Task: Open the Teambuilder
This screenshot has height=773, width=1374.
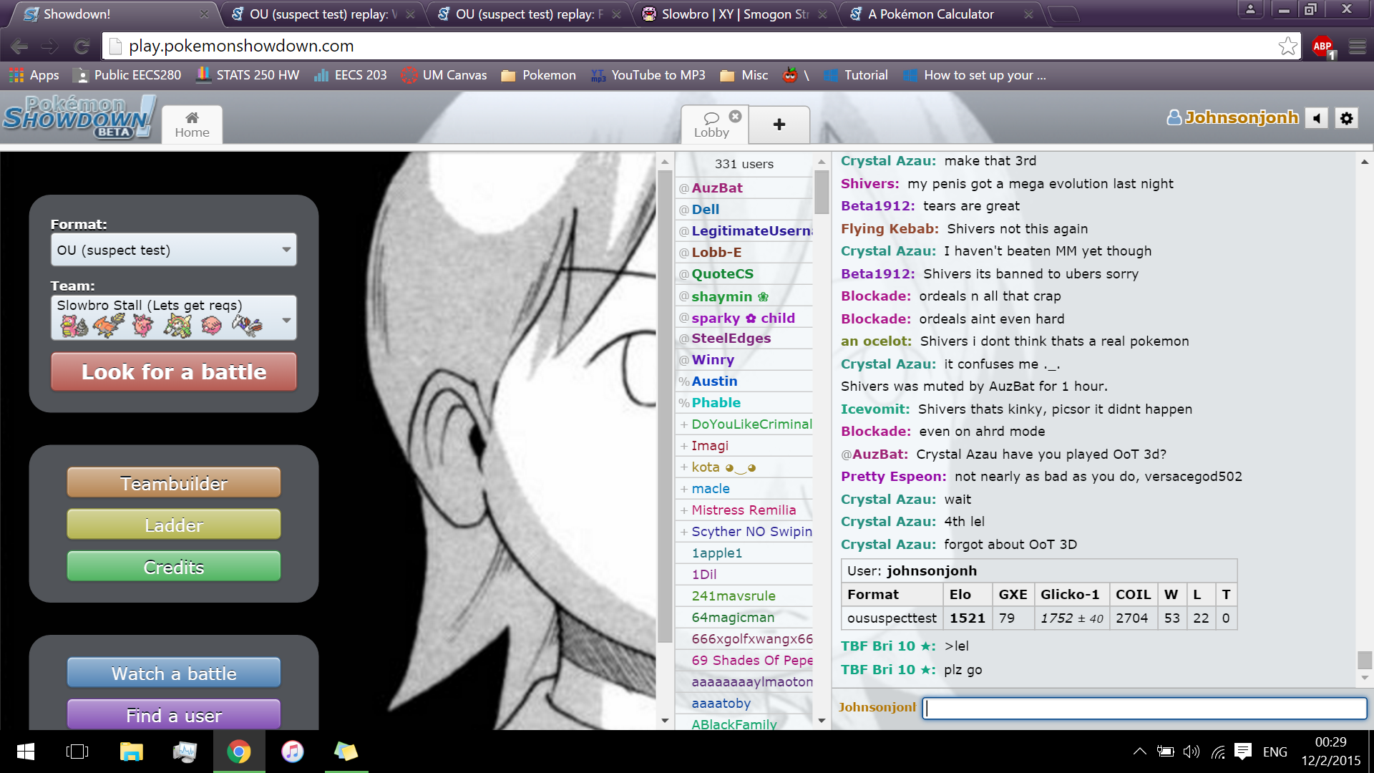Action: click(x=173, y=482)
